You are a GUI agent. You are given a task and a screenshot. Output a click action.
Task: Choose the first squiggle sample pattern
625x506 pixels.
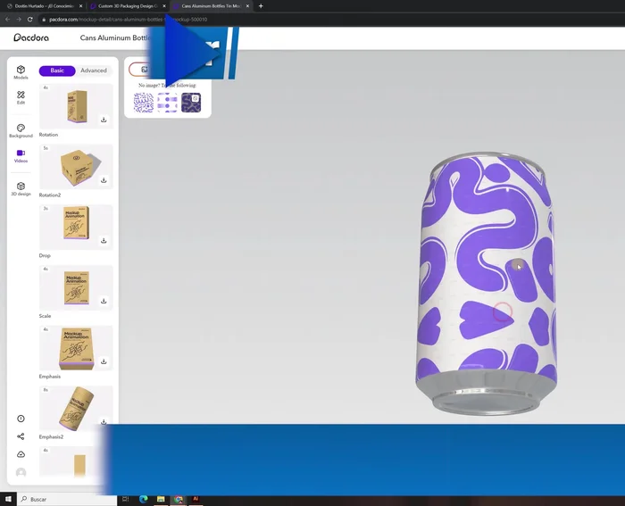pos(143,103)
